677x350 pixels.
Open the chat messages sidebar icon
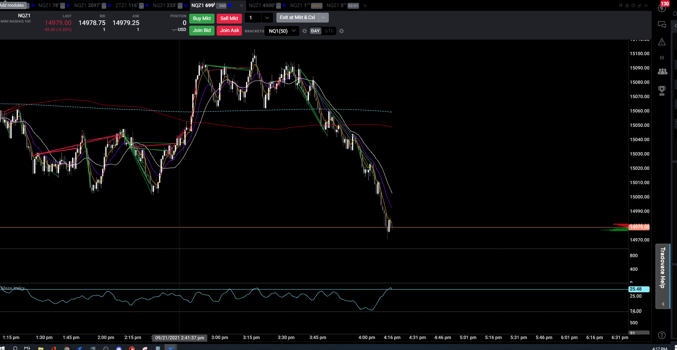pyautogui.click(x=662, y=25)
